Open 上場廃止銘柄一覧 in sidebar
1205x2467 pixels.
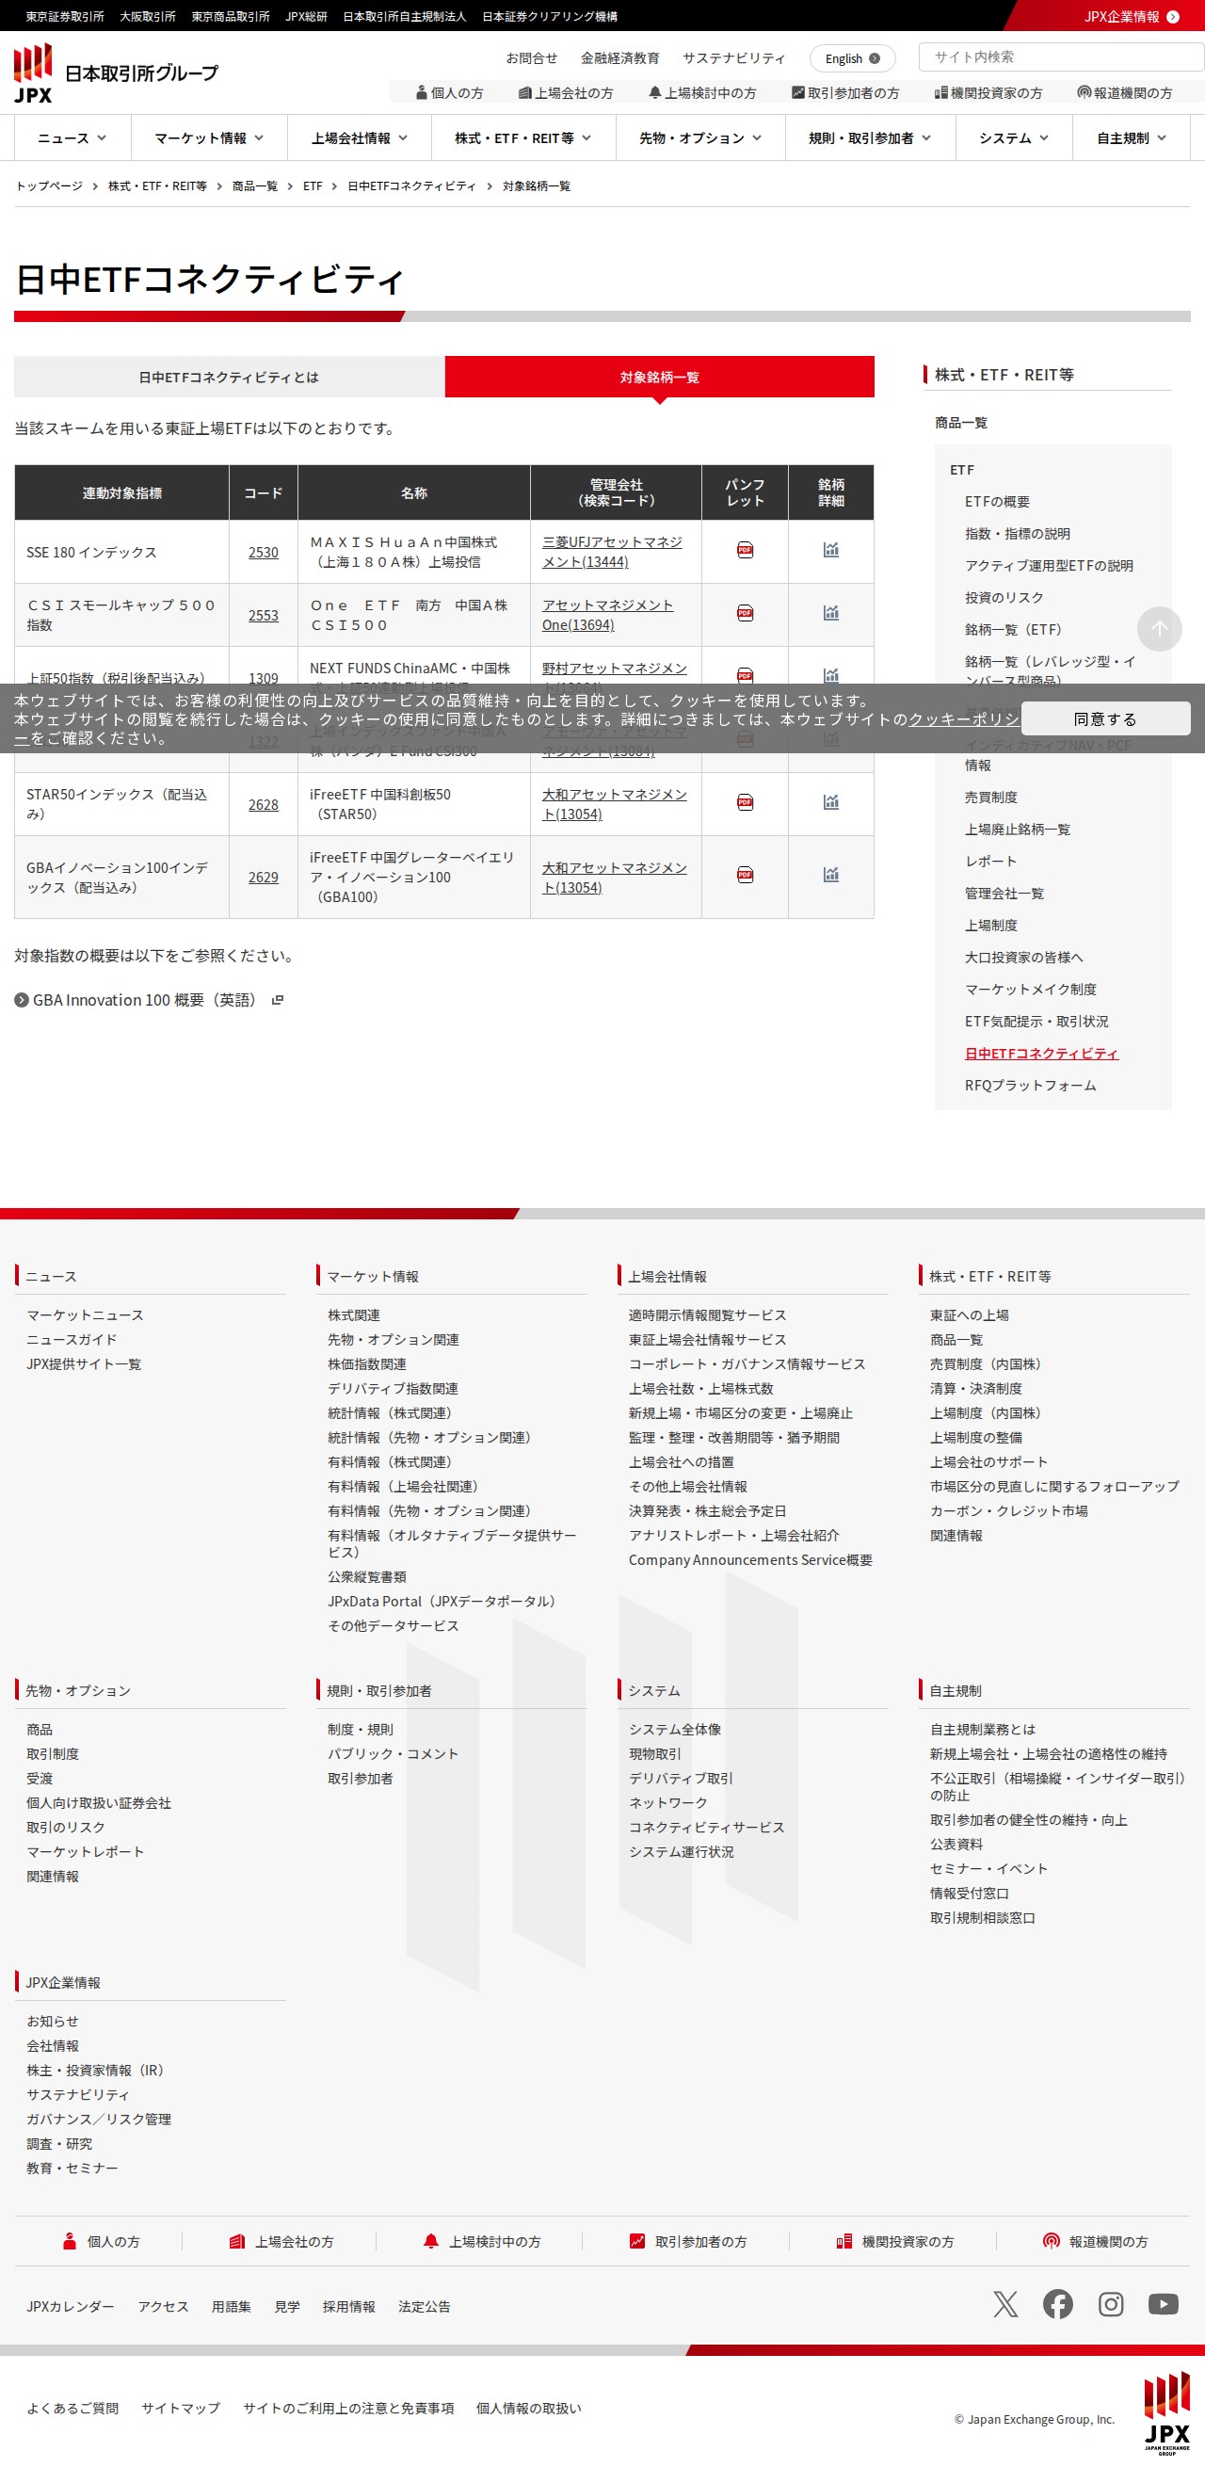pos(1018,830)
